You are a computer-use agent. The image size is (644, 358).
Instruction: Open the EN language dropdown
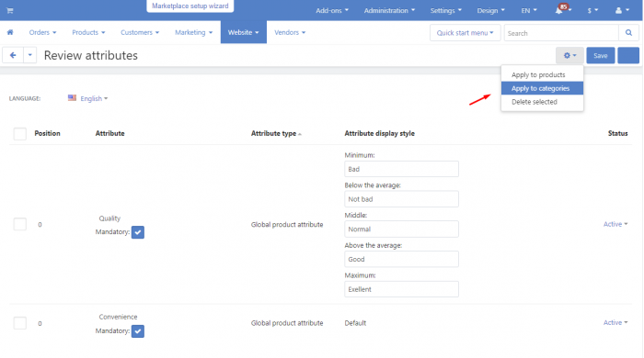(529, 11)
